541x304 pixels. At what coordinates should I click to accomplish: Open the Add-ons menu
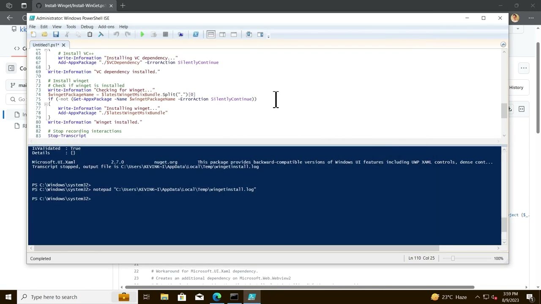(106, 27)
